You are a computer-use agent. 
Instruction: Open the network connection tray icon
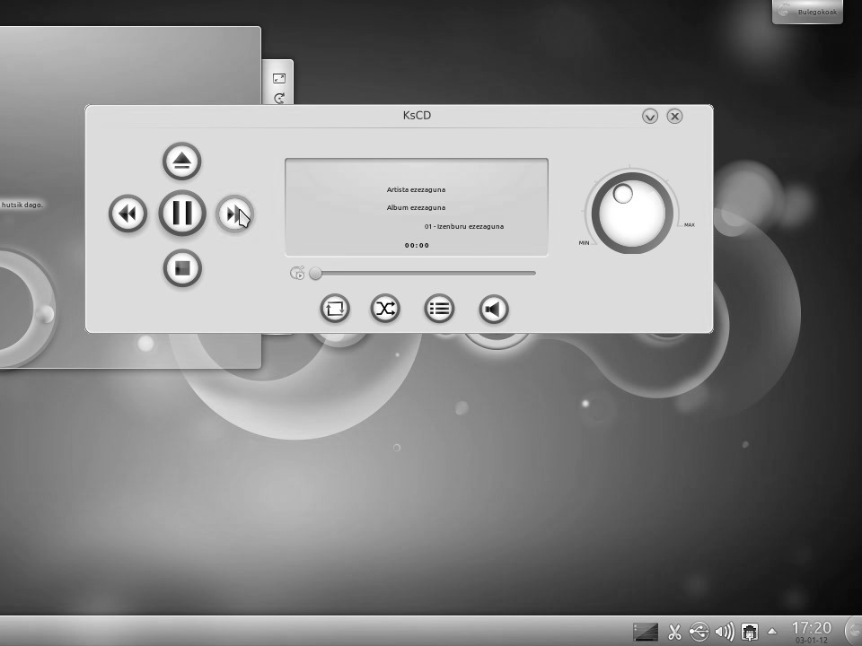[x=749, y=632]
